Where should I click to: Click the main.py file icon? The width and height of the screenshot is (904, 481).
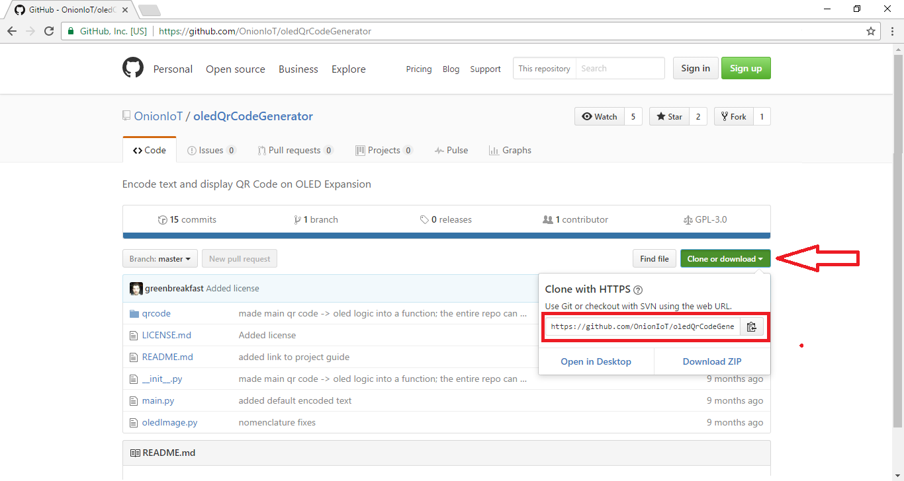[134, 401]
